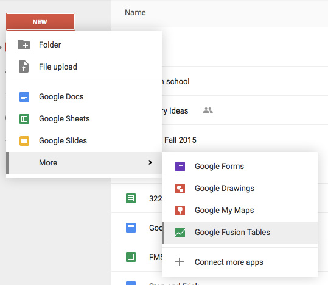Open the shared people icon beside Ideas

click(208, 110)
